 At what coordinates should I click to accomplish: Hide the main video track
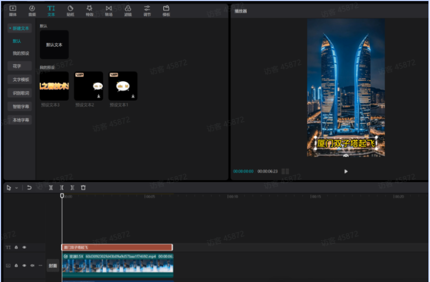tap(24, 265)
